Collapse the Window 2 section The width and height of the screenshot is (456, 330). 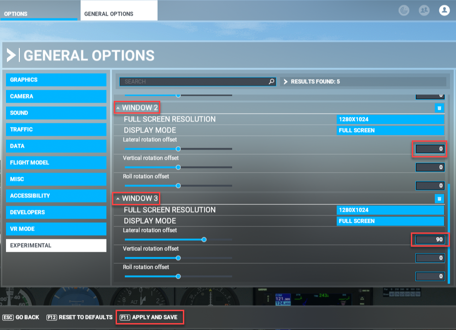click(x=117, y=108)
